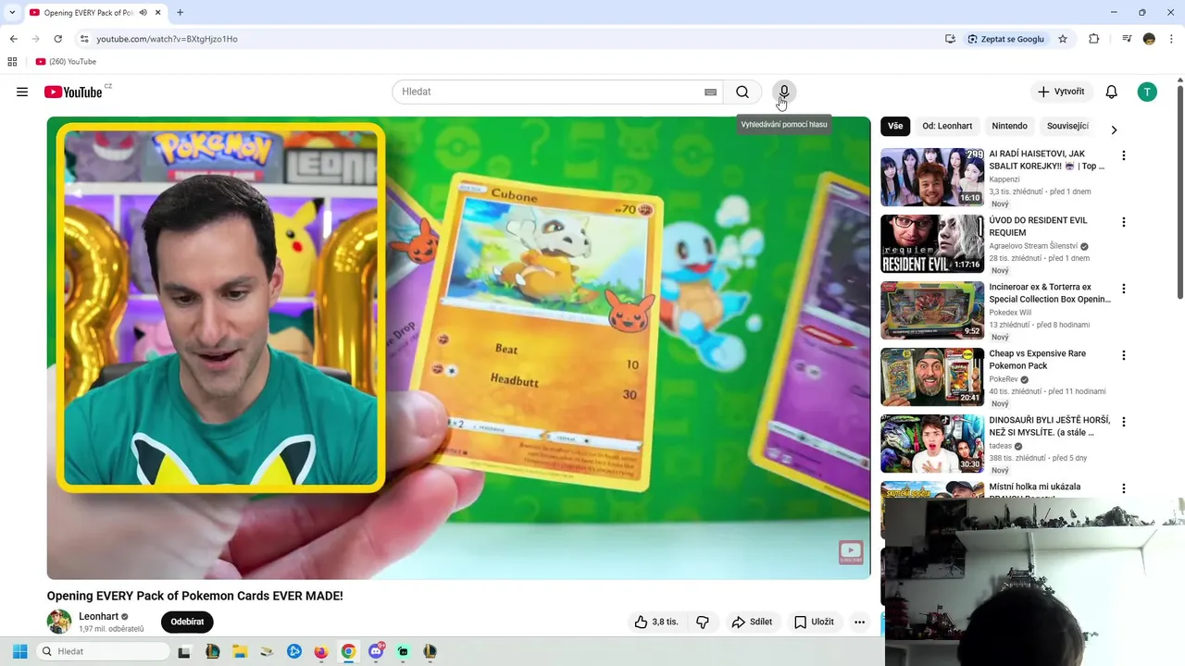This screenshot has width=1185, height=666.
Task: Start voice search with microphone icon
Action: (x=784, y=92)
